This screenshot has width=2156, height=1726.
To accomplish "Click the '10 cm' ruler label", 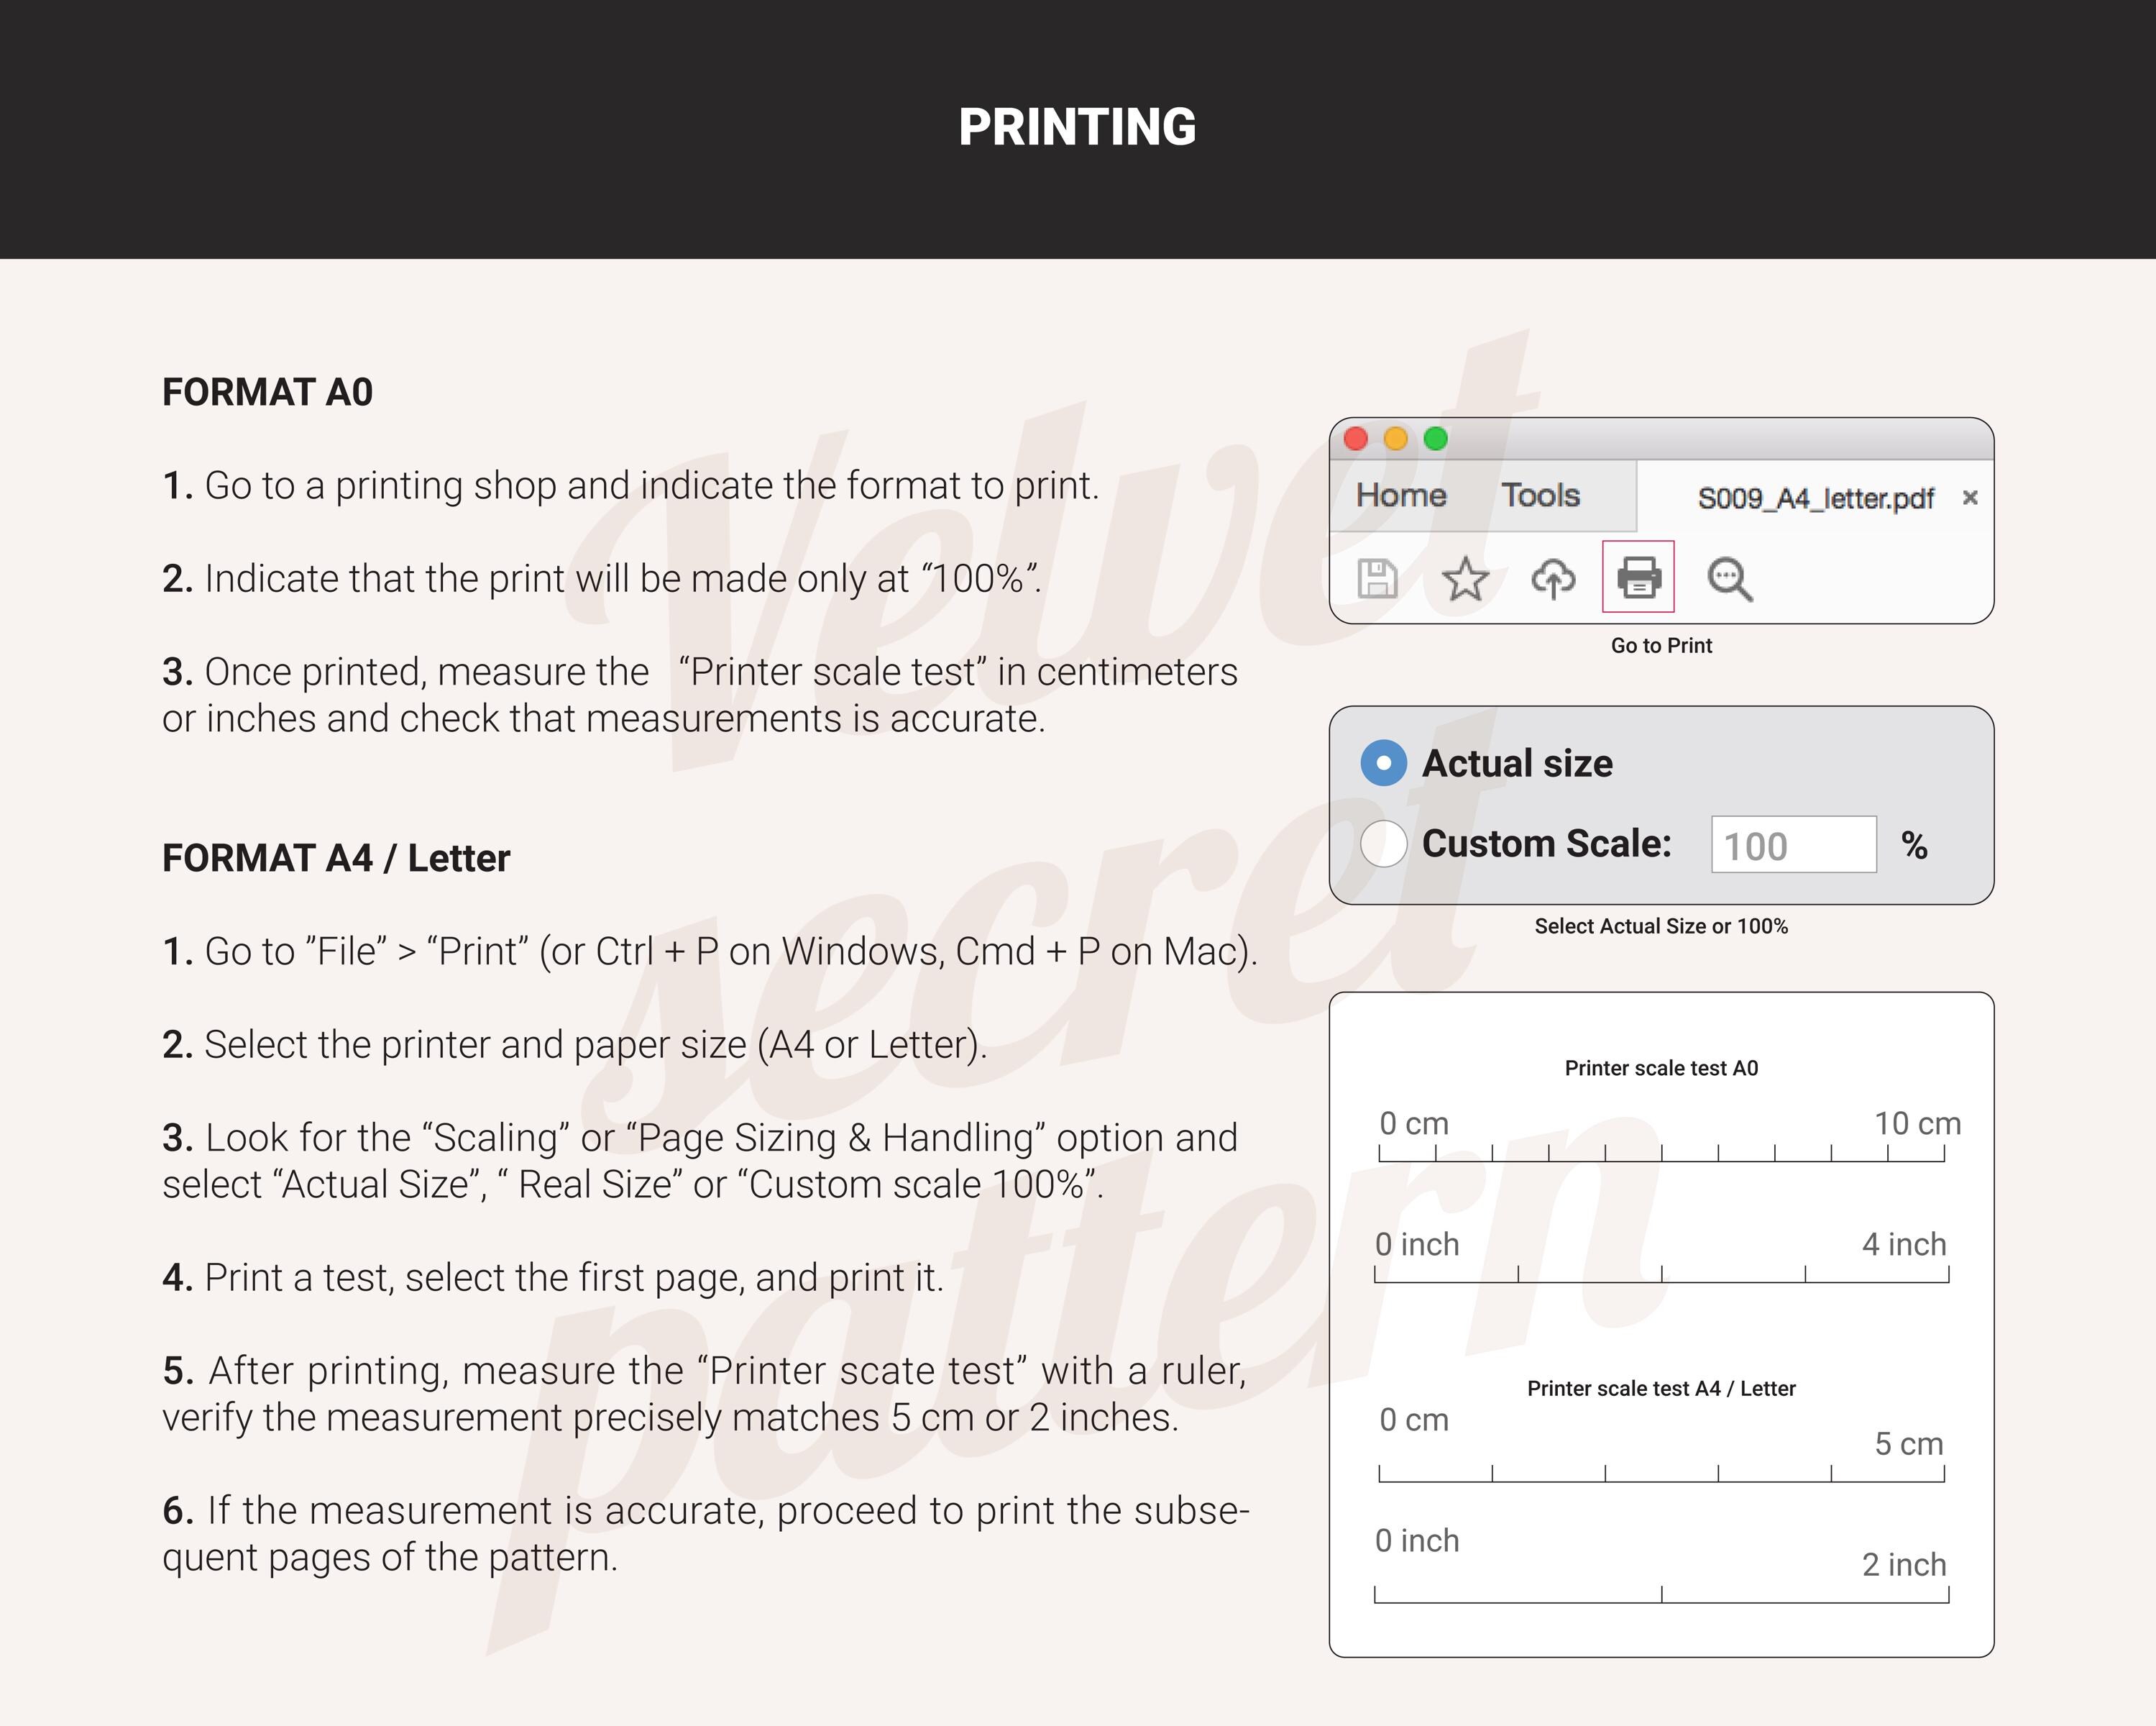I will pyautogui.click(x=1917, y=1123).
